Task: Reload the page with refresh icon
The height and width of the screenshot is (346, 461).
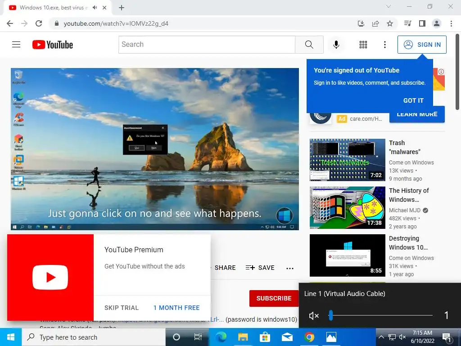Action: tap(39, 23)
